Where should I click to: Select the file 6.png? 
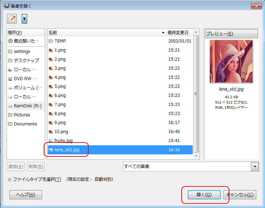pyautogui.click(x=120, y=95)
